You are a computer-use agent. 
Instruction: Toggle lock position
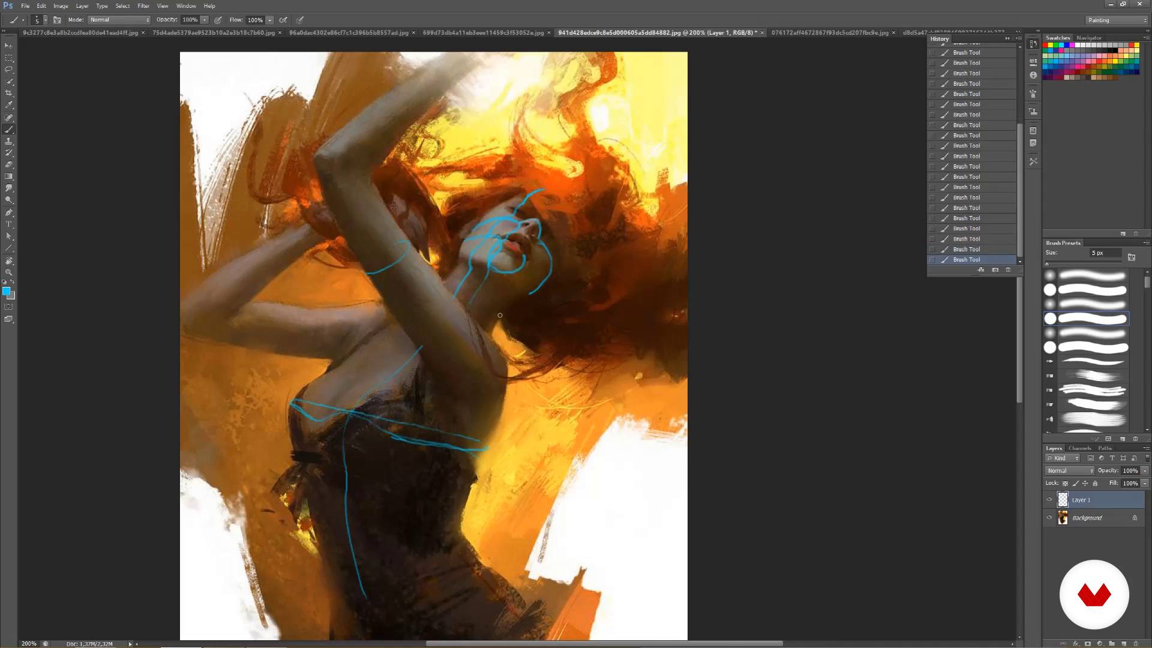(1085, 484)
